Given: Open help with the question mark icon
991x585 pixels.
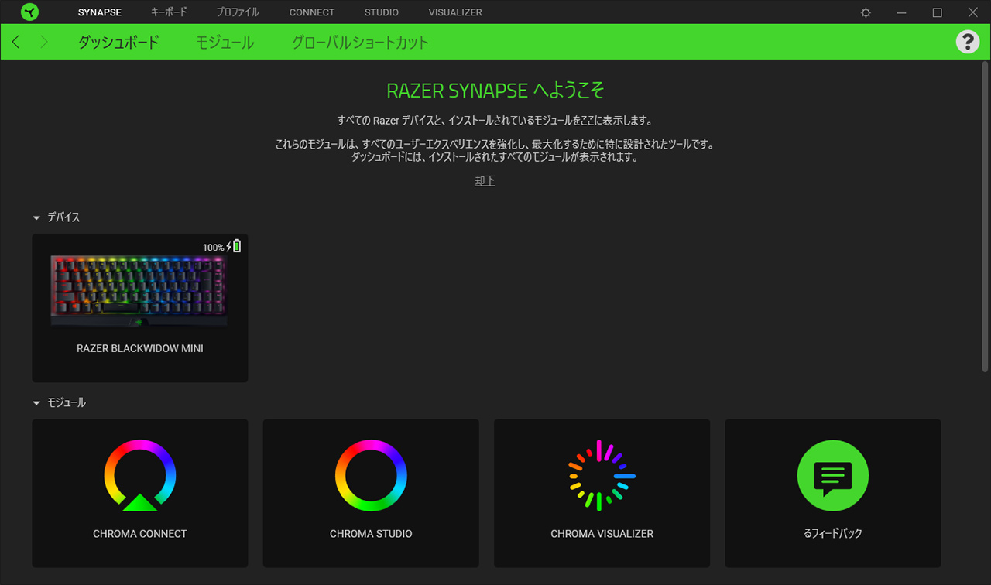Looking at the screenshot, I should pos(967,42).
